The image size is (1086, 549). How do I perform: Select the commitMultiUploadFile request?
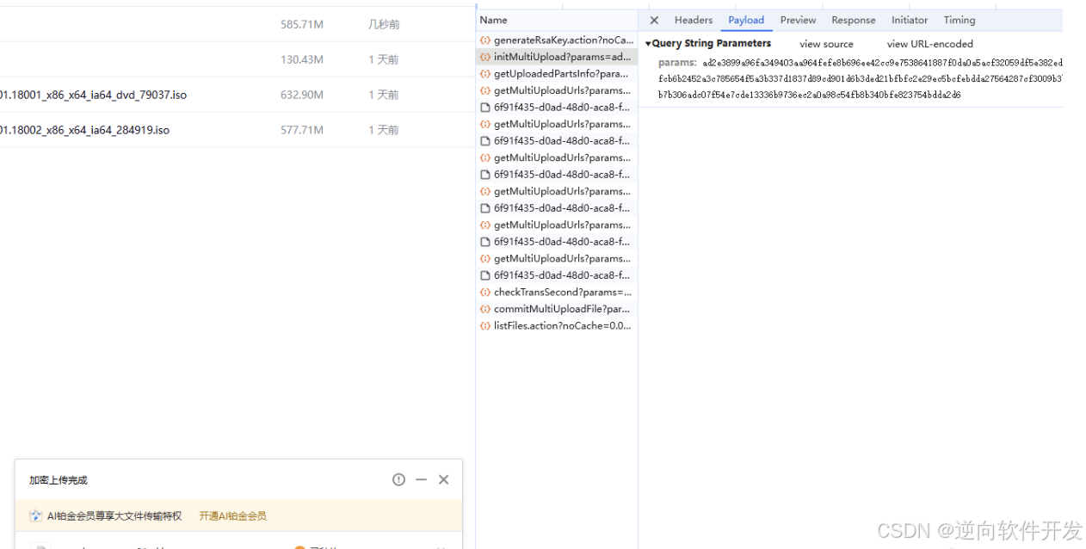[x=557, y=309]
